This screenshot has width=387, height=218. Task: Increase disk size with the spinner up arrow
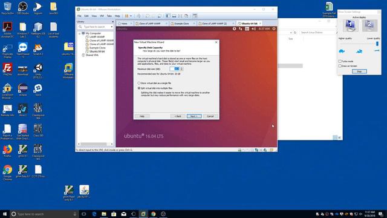(181, 68)
